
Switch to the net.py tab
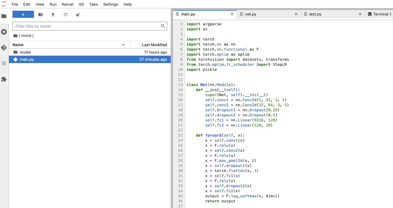pyautogui.click(x=251, y=14)
